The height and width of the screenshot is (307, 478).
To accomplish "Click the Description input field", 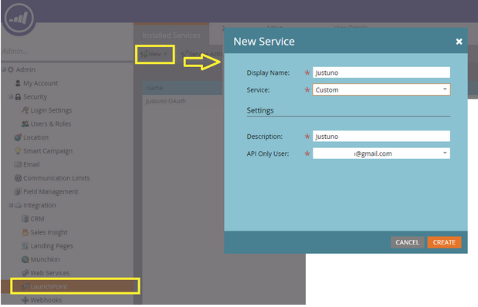I will [x=381, y=136].
